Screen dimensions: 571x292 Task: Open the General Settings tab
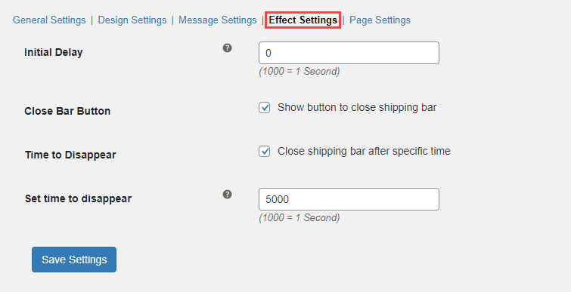(x=49, y=20)
